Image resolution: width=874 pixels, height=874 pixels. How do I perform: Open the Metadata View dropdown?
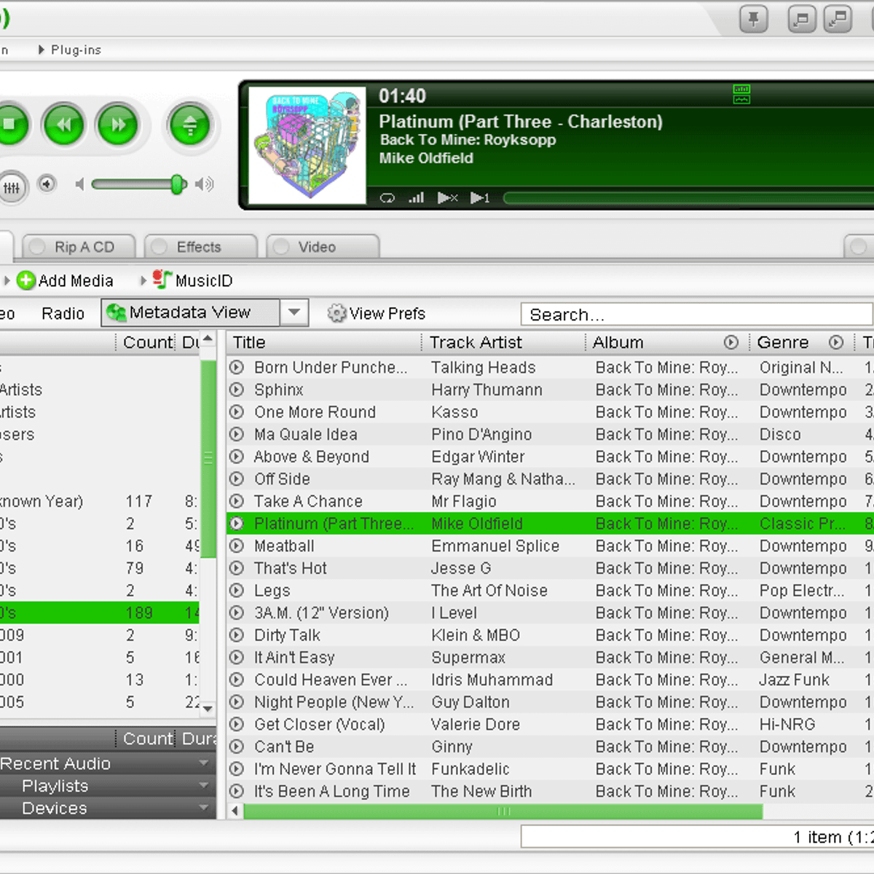click(x=294, y=312)
